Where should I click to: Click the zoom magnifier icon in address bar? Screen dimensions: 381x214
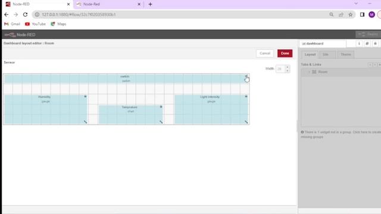pyautogui.click(x=332, y=14)
